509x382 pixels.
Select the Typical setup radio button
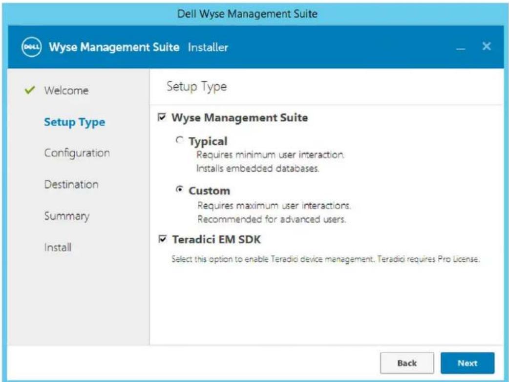coord(179,140)
